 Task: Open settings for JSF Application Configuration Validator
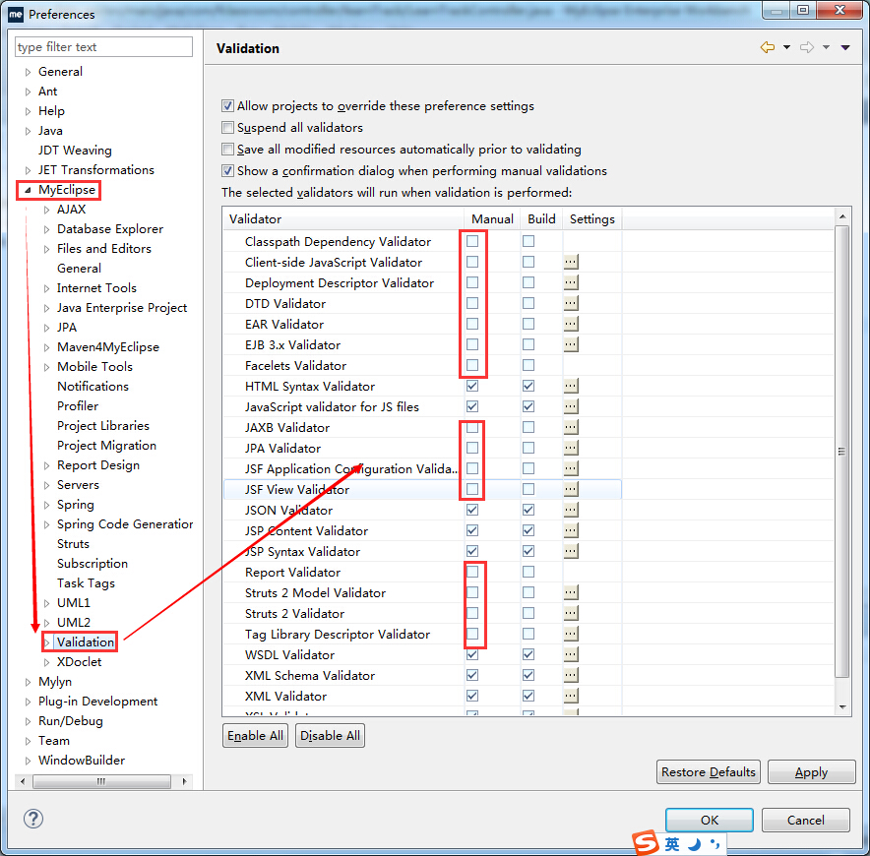pos(571,468)
